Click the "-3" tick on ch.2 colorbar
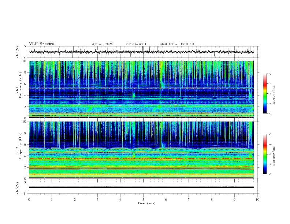 [x=270, y=134]
